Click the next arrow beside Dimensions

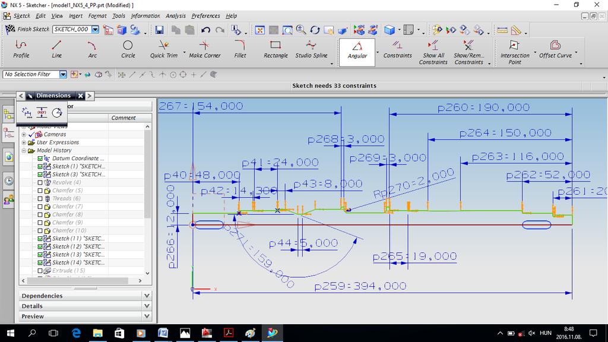pos(90,96)
